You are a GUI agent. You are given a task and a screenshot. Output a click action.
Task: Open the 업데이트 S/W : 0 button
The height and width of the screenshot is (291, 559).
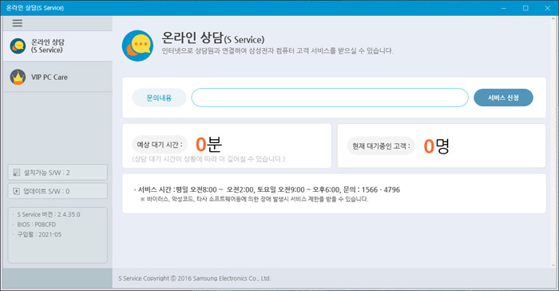pyautogui.click(x=57, y=191)
